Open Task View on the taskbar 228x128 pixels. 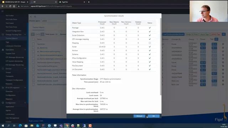pos(14,126)
